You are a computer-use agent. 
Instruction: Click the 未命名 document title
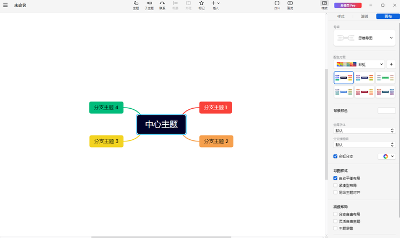pos(20,6)
